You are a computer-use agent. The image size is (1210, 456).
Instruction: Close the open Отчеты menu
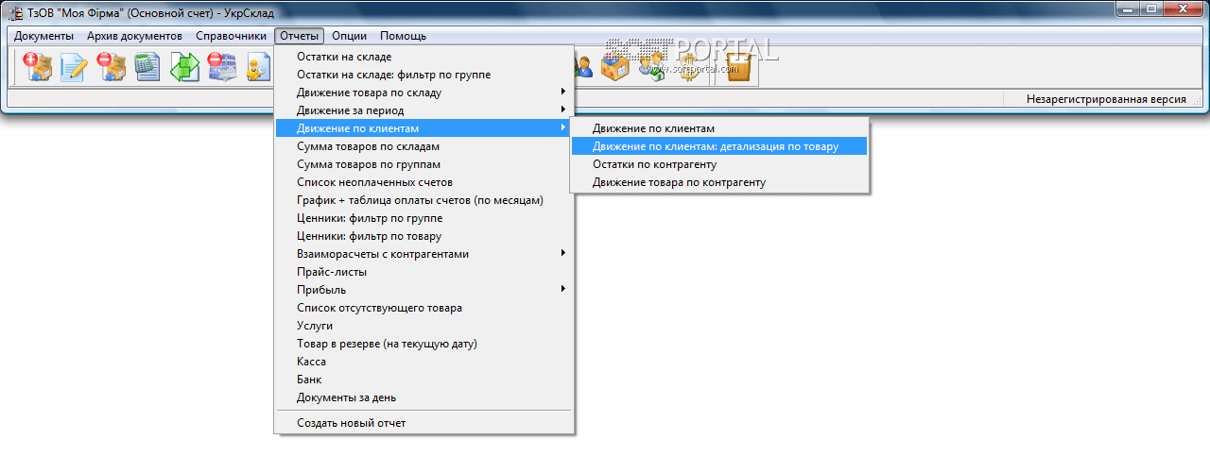coord(300,36)
